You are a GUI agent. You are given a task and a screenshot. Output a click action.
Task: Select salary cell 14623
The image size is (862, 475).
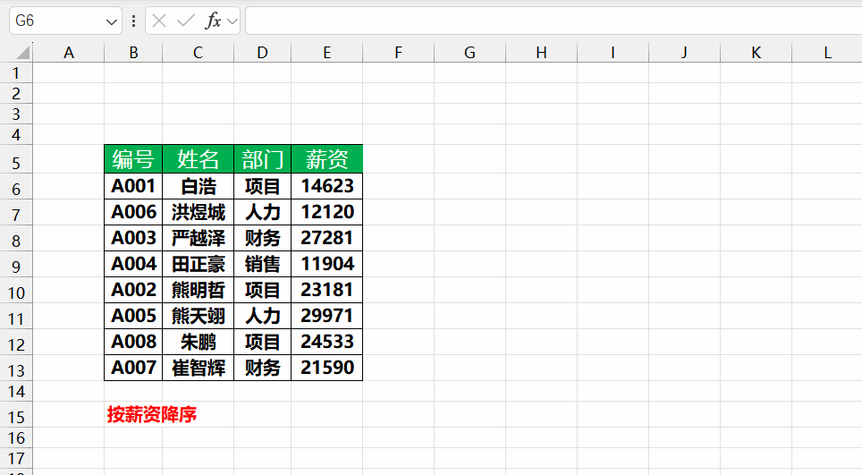(327, 186)
